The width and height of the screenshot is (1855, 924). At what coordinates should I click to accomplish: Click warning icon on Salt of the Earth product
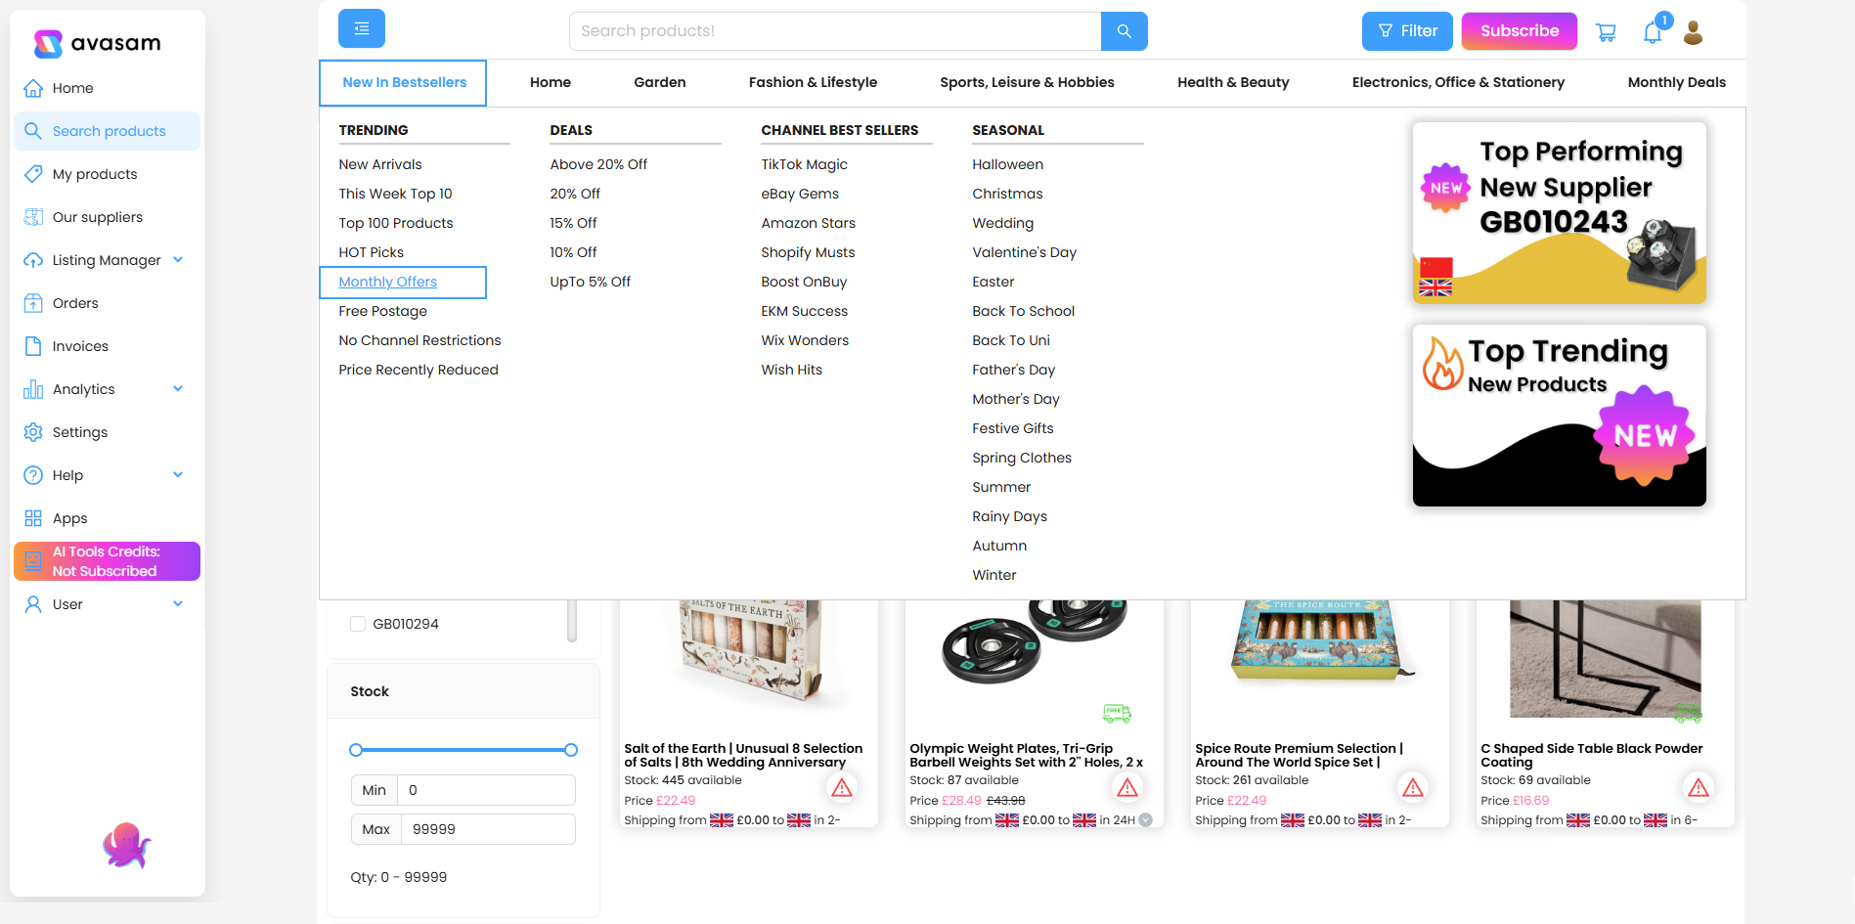click(x=841, y=787)
